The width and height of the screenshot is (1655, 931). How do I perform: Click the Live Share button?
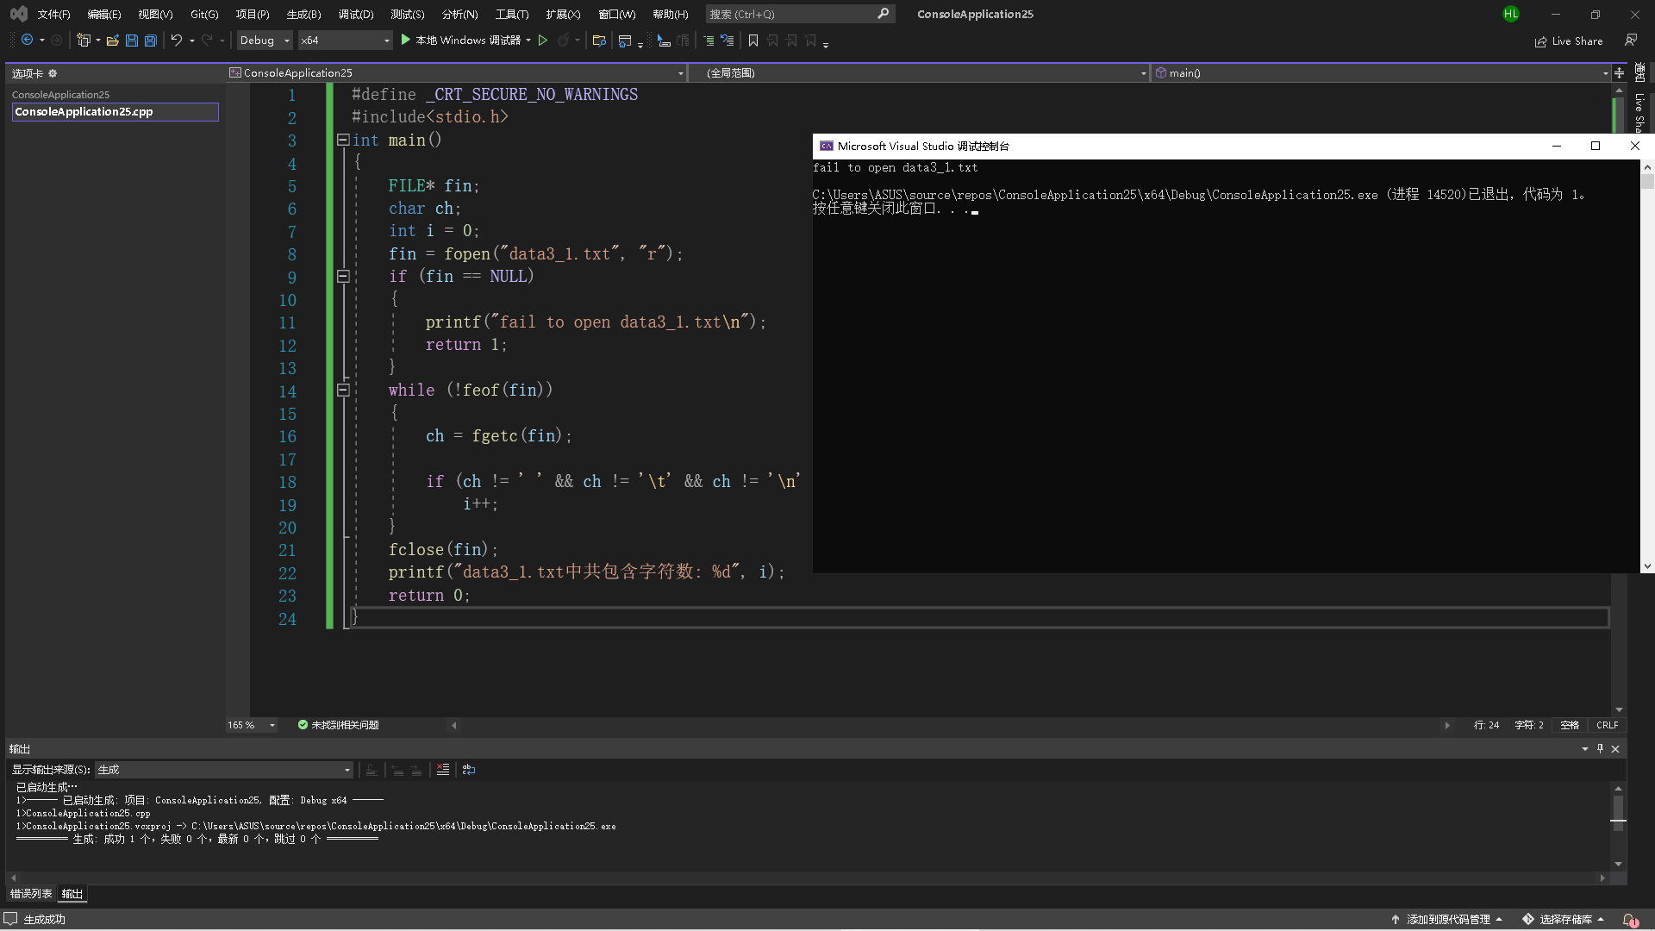tap(1569, 41)
